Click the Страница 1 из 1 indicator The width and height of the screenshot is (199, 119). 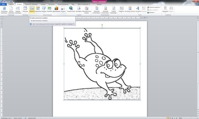(6, 118)
